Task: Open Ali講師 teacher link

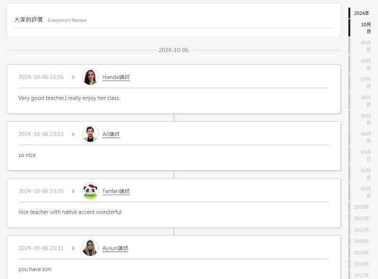Action: [x=111, y=134]
